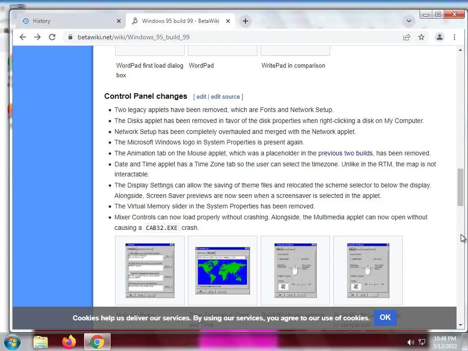Click the bullet about the Microsoft Windows logo

(209, 143)
